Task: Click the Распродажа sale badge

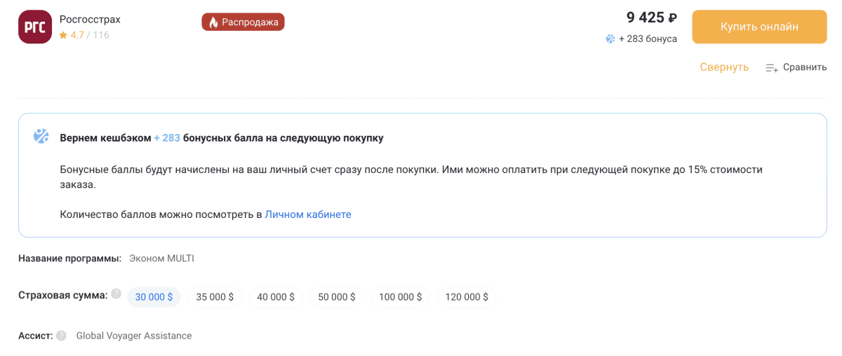Action: [243, 22]
